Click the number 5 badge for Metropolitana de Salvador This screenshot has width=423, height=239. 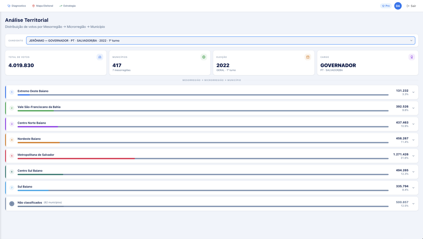(x=12, y=156)
